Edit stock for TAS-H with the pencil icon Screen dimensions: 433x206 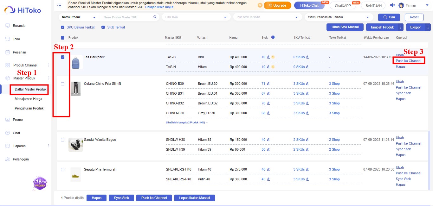point(268,67)
